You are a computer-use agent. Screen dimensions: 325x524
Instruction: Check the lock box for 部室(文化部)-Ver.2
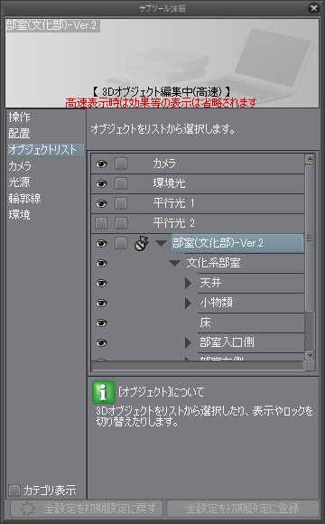(x=121, y=243)
